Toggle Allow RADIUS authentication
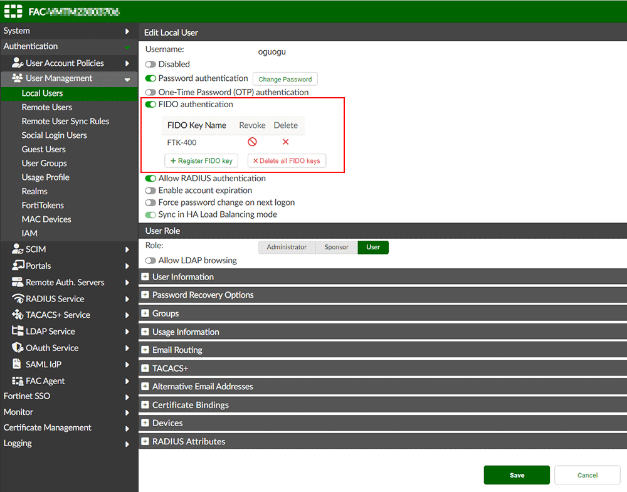The height and width of the screenshot is (492, 627). 150,178
